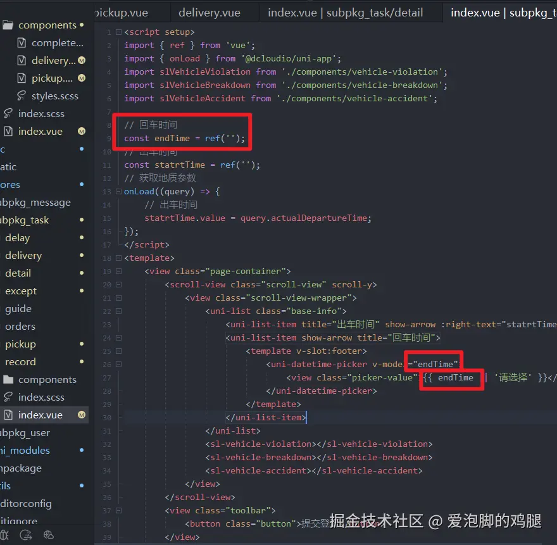This screenshot has width=557, height=545.
Task: Open the guide folder
Action: pyautogui.click(x=18, y=309)
